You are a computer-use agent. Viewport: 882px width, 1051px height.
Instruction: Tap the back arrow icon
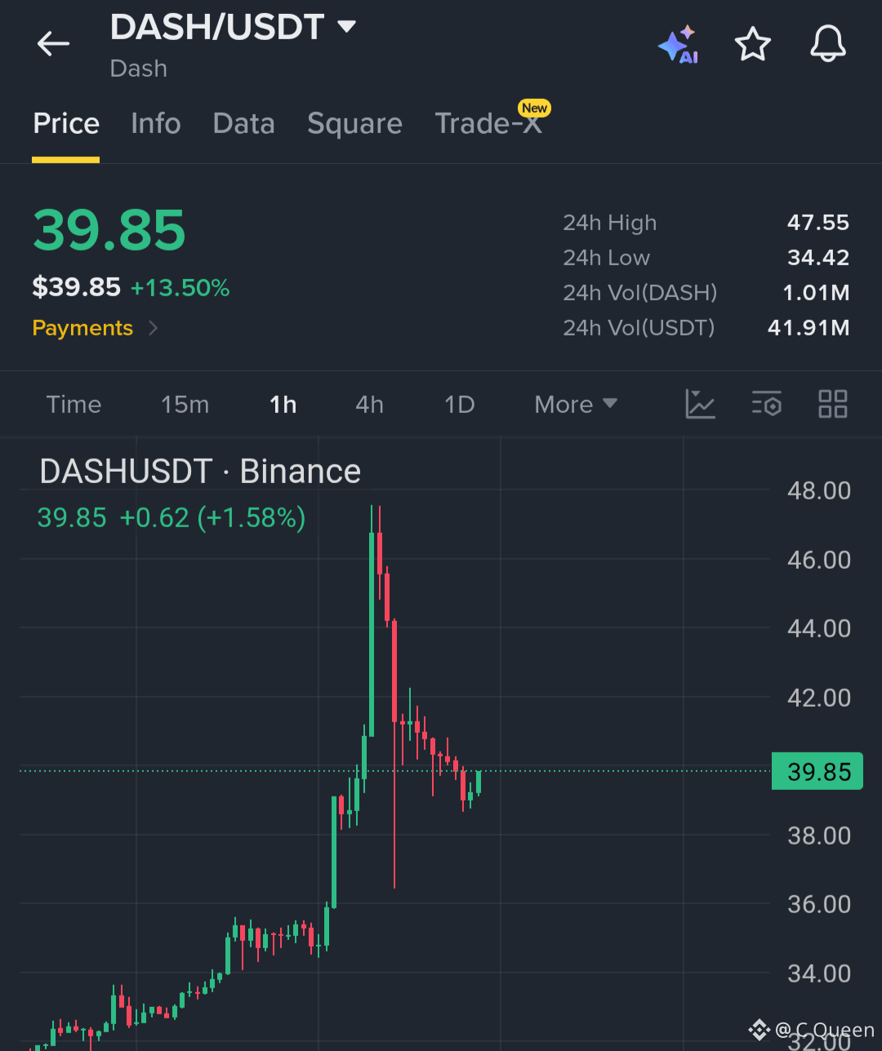point(53,43)
